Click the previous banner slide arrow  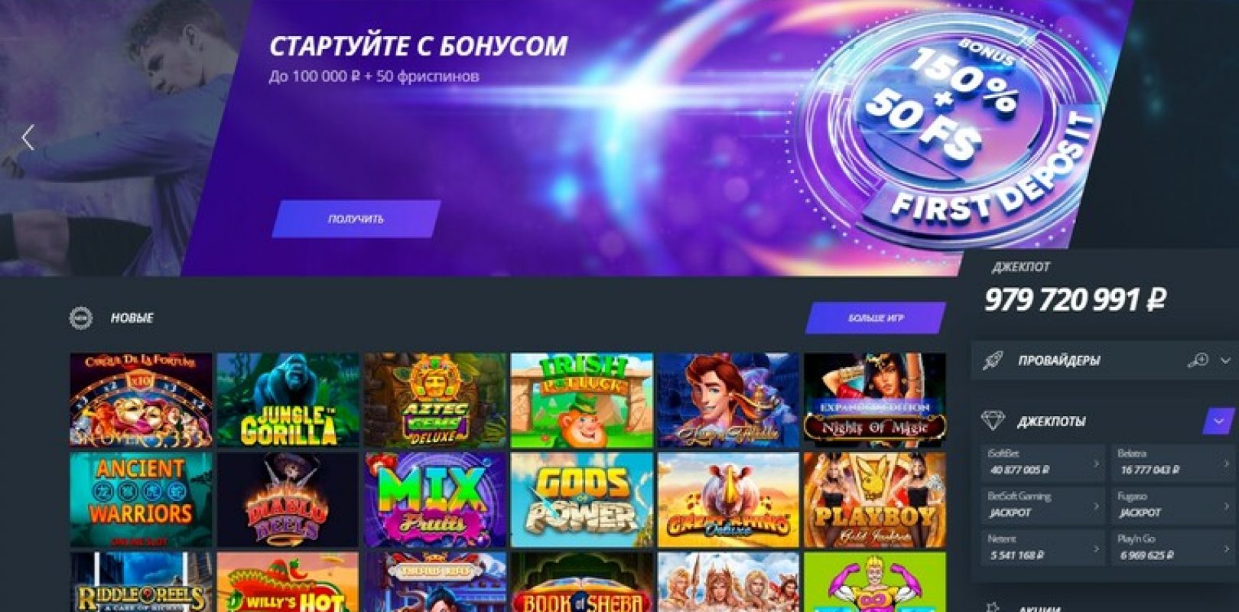pyautogui.click(x=28, y=138)
